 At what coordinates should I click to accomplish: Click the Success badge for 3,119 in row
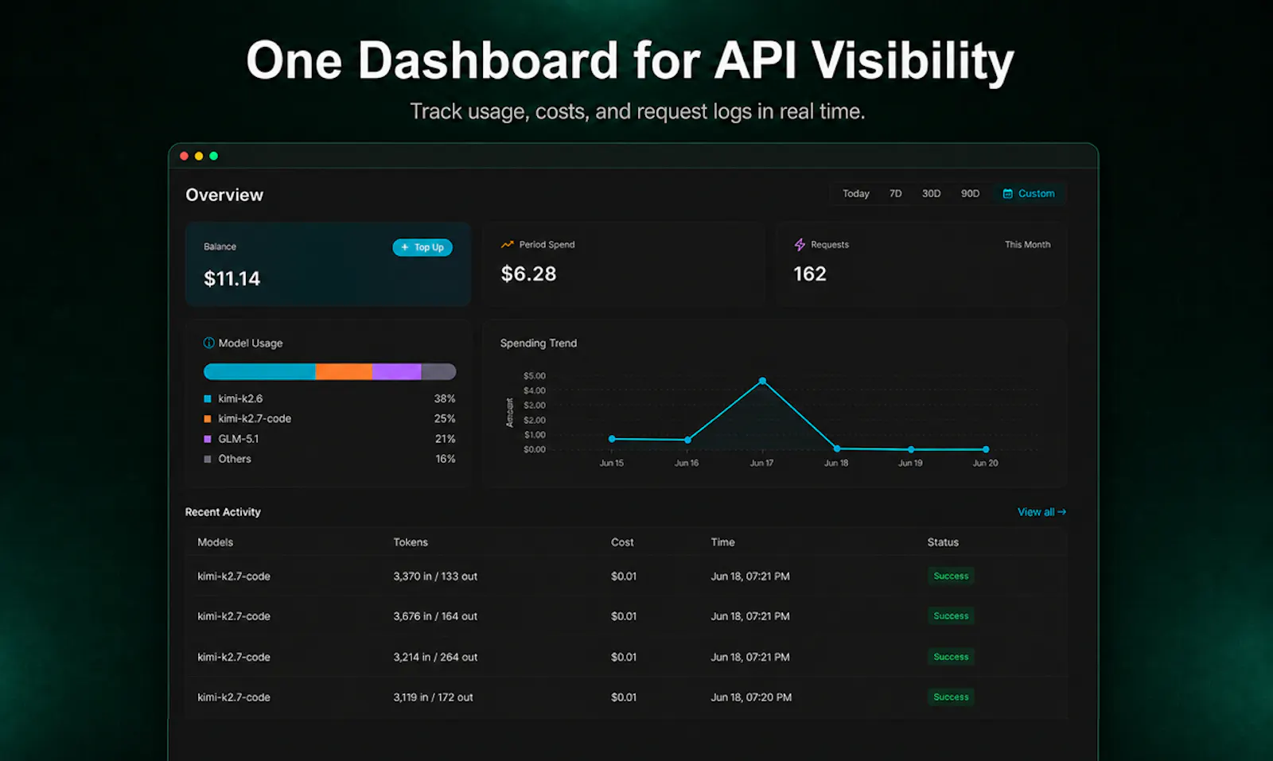tap(951, 697)
